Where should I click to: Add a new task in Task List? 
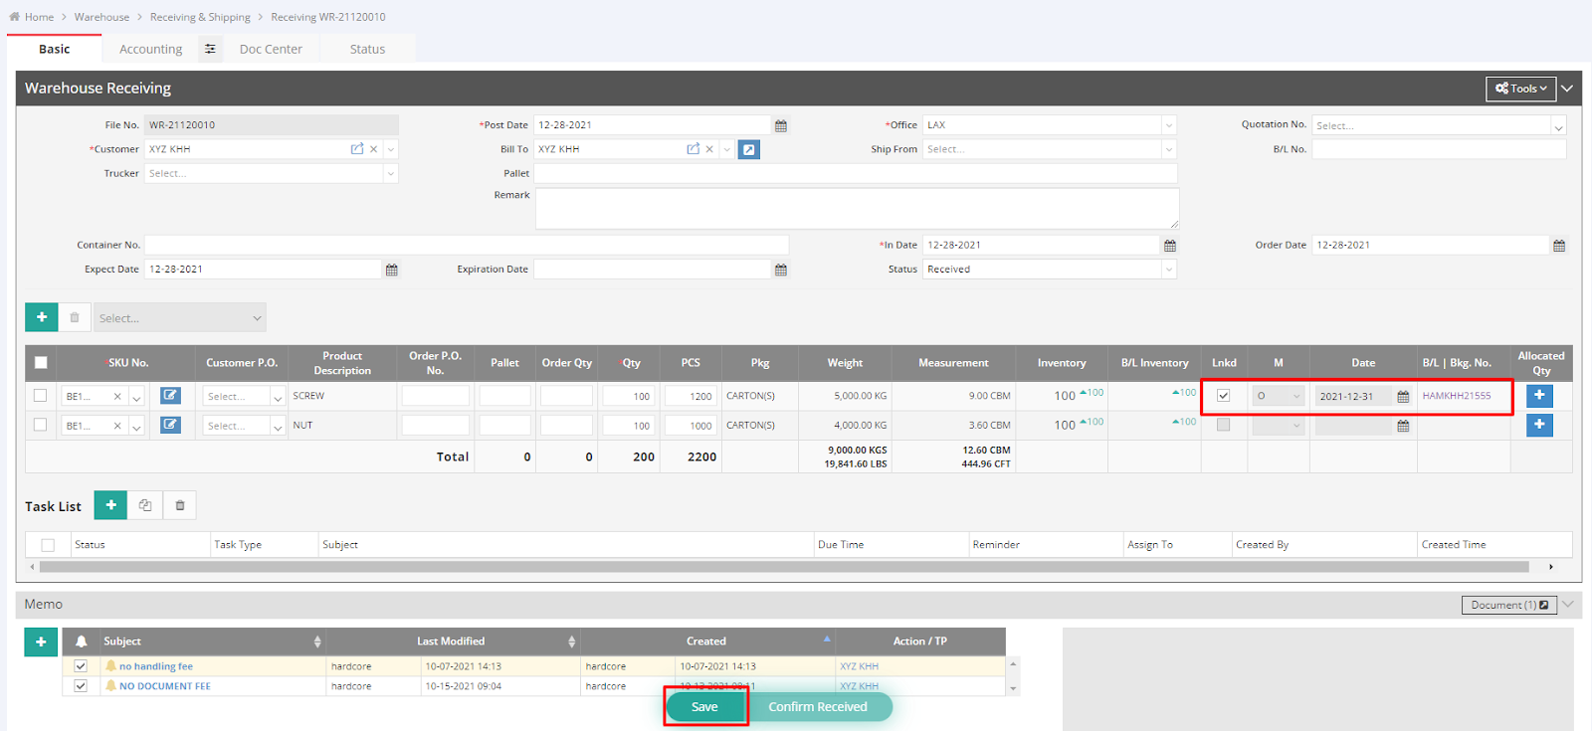pos(110,505)
